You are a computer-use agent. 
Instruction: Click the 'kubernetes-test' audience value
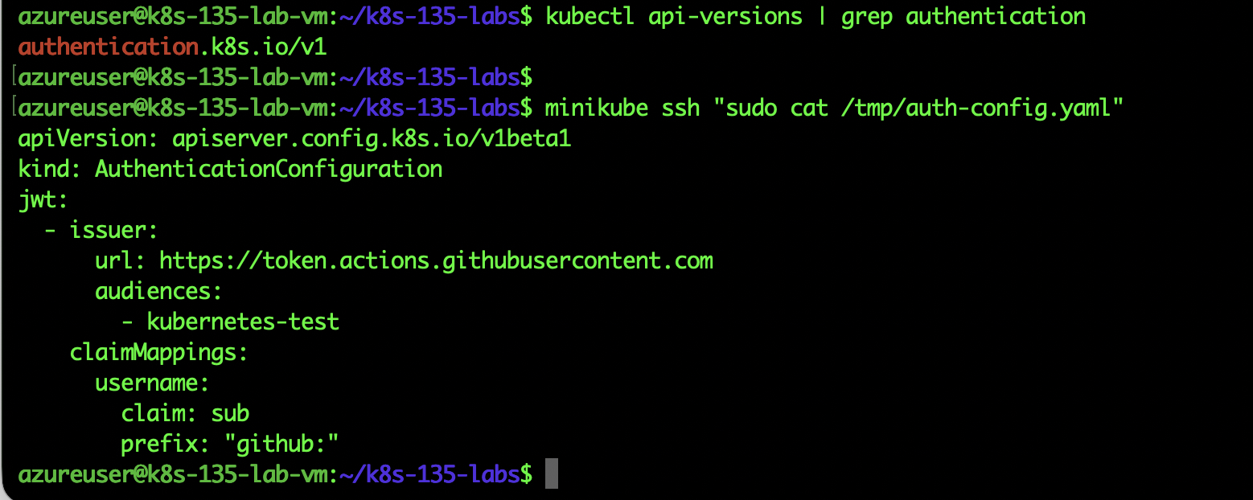[243, 322]
